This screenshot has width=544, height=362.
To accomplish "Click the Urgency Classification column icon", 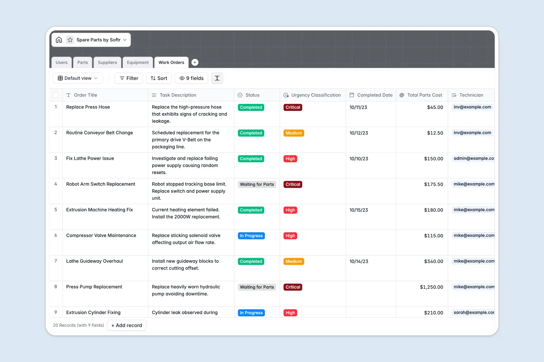I will [286, 95].
